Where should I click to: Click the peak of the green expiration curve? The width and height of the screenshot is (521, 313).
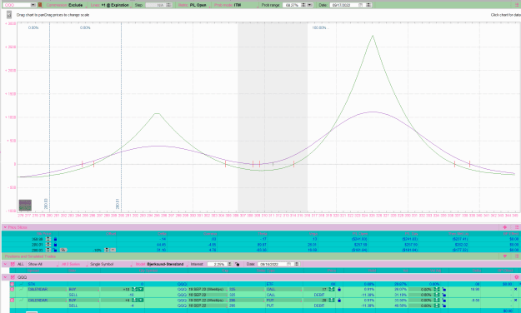click(373, 35)
